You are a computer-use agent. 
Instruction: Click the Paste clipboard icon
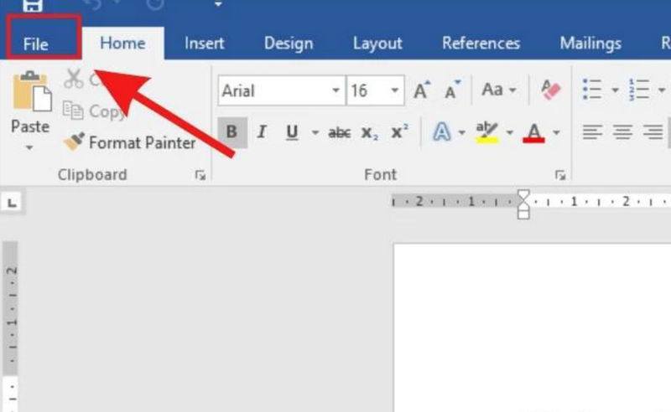click(x=32, y=91)
